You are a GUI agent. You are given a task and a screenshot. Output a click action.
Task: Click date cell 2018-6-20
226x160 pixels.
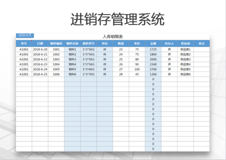(x=40, y=49)
